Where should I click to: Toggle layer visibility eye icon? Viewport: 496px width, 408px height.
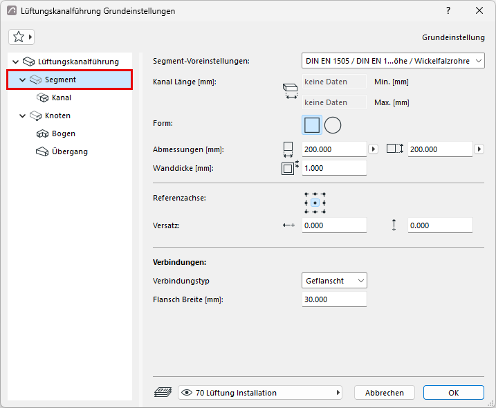coord(187,393)
